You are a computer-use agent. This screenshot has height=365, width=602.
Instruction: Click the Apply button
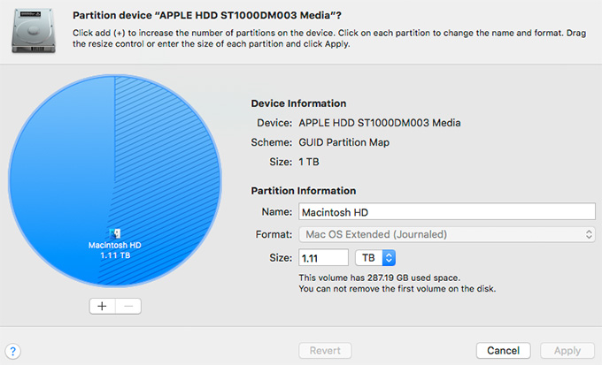[567, 351]
